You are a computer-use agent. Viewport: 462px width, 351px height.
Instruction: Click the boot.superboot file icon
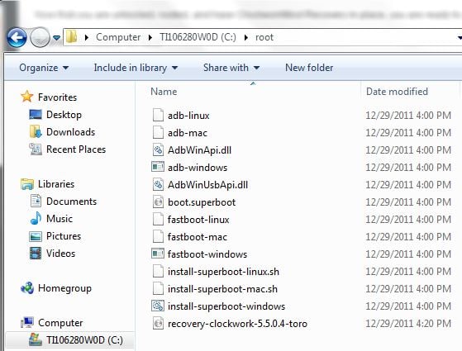click(x=158, y=202)
